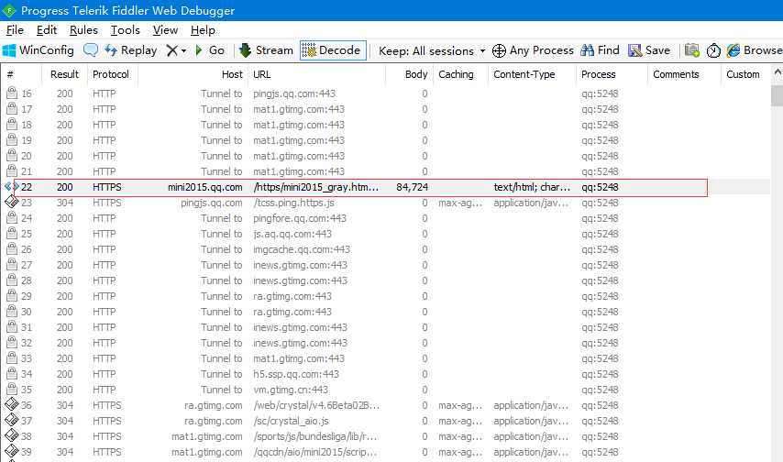Click body size 84,724
783x462 pixels.
(x=412, y=187)
